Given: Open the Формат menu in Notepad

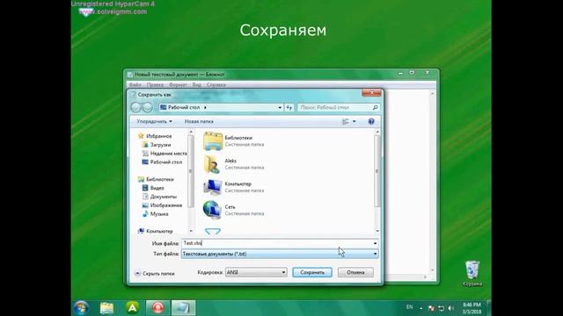Looking at the screenshot, I should pyautogui.click(x=178, y=85).
